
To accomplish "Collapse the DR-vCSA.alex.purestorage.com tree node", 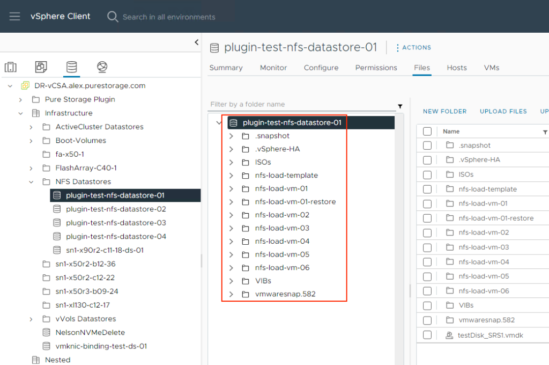I will pyautogui.click(x=10, y=85).
